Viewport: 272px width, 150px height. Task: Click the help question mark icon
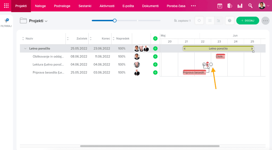click(229, 21)
